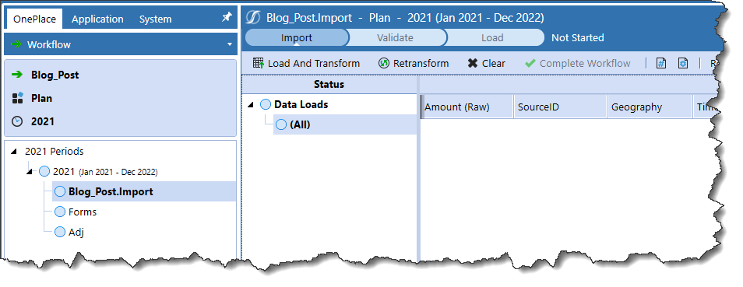
Task: Click the green arrow beside Blog_Post
Action: point(18,75)
